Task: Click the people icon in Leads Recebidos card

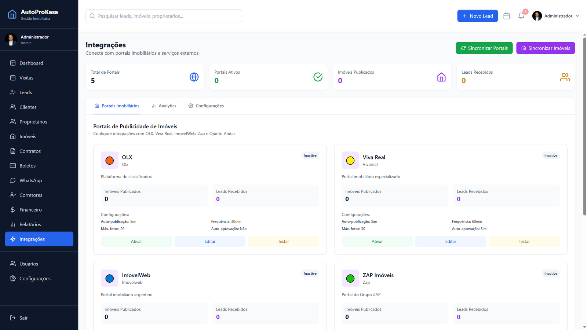Action: pyautogui.click(x=565, y=77)
